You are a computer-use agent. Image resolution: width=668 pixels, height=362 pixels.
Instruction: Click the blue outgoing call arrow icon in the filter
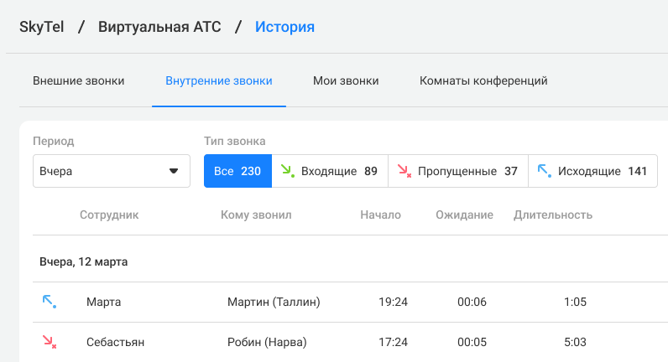coord(545,171)
